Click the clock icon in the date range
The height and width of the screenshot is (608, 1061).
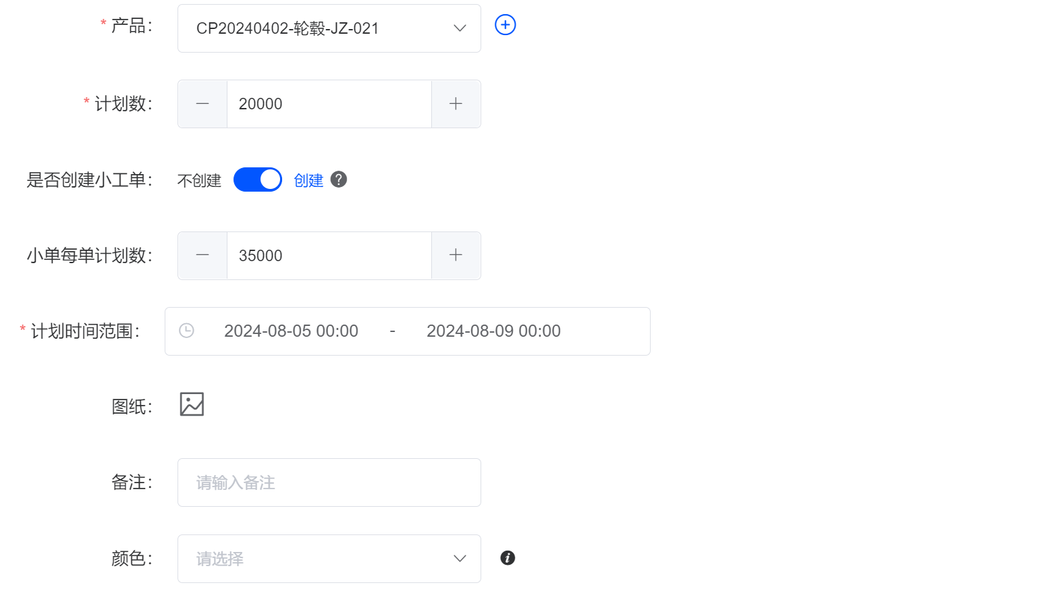tap(186, 331)
